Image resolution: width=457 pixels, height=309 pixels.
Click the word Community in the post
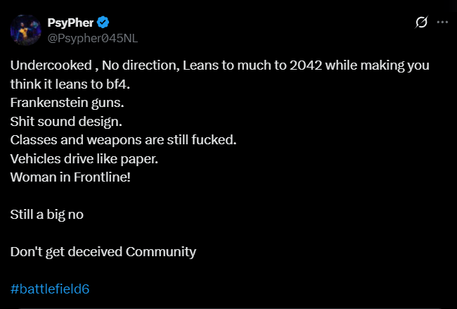click(x=161, y=252)
